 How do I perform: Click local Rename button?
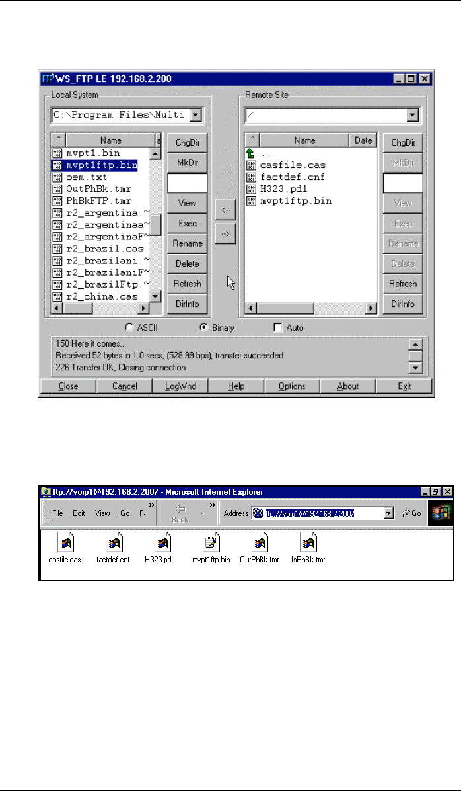click(188, 243)
